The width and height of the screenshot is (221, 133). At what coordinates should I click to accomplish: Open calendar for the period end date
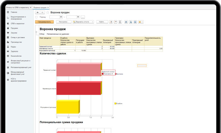click(x=78, y=17)
